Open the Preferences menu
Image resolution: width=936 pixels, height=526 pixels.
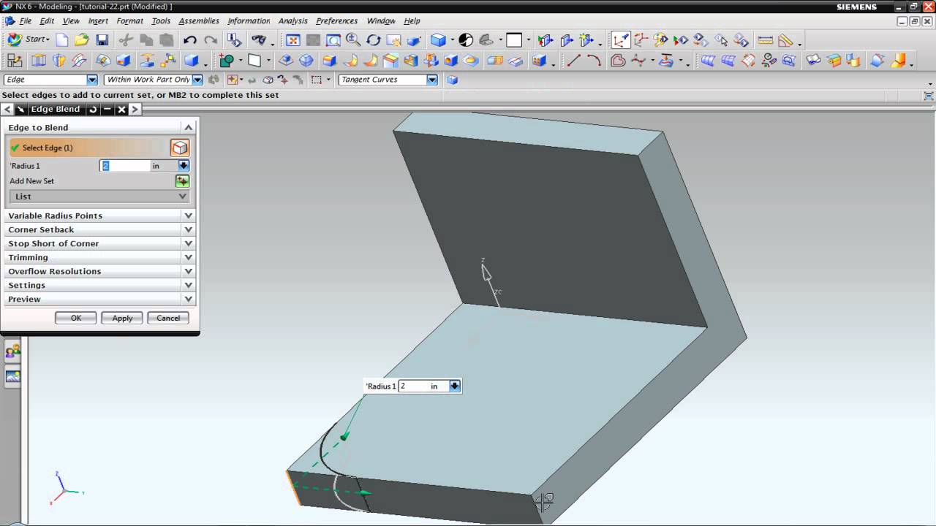tap(336, 21)
